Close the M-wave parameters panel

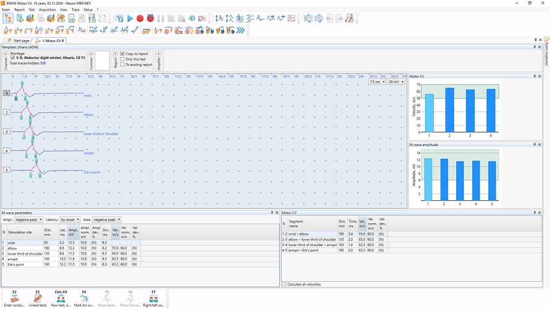[x=277, y=213]
